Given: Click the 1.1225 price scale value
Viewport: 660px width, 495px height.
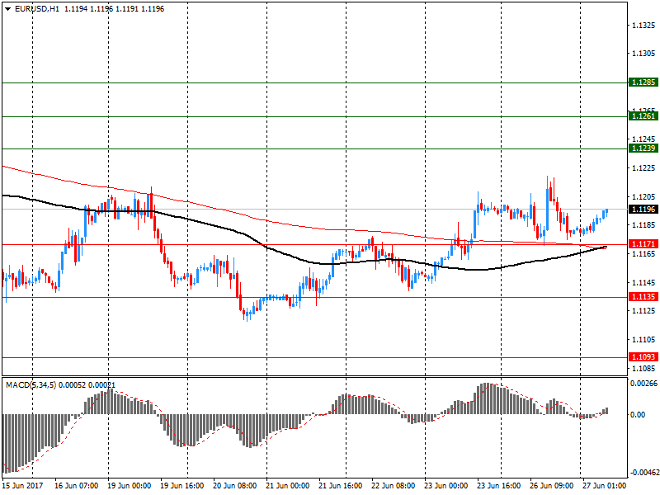Looking at the screenshot, I should click(643, 168).
